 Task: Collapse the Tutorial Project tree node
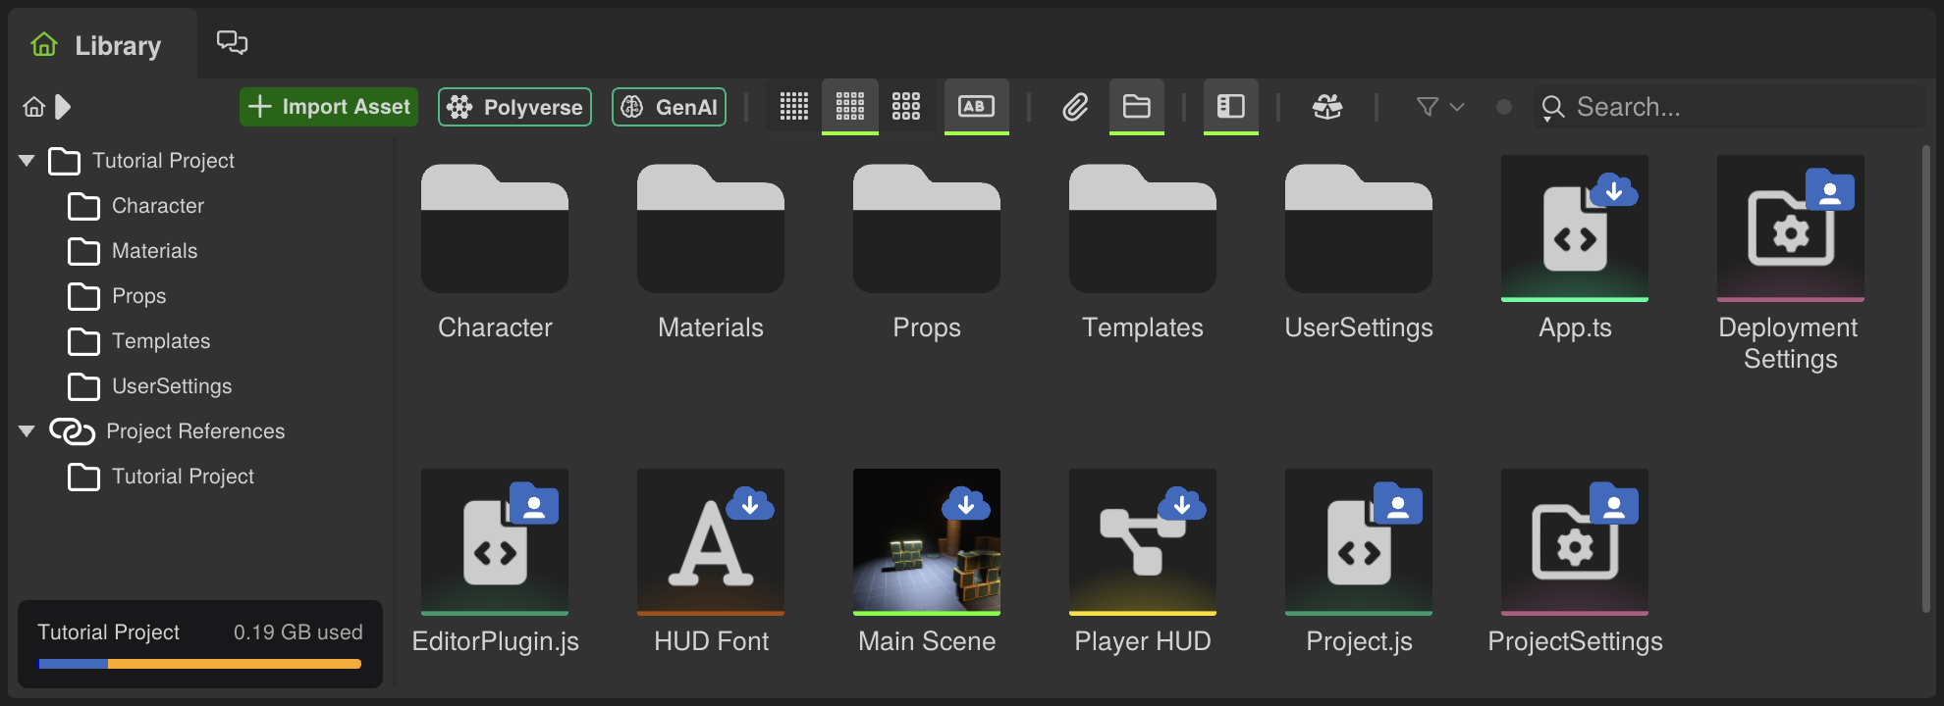tap(27, 161)
